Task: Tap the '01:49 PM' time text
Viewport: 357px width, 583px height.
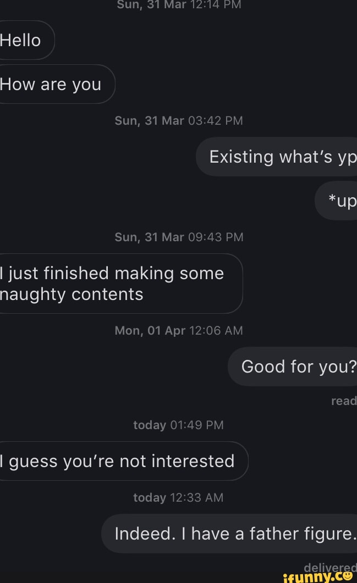Action: click(197, 425)
